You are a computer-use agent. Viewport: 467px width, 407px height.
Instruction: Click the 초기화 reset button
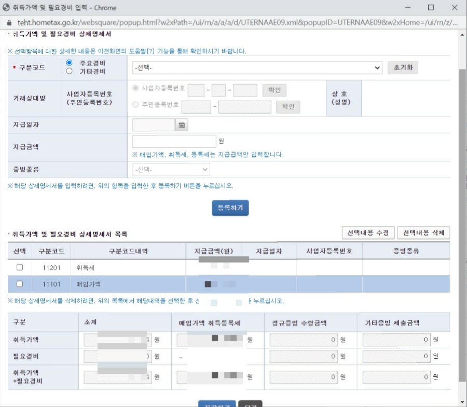(x=403, y=67)
